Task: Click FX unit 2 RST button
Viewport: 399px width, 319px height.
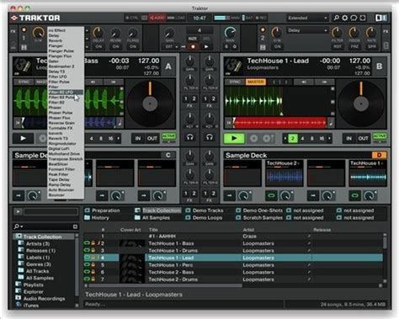Action: [337, 46]
